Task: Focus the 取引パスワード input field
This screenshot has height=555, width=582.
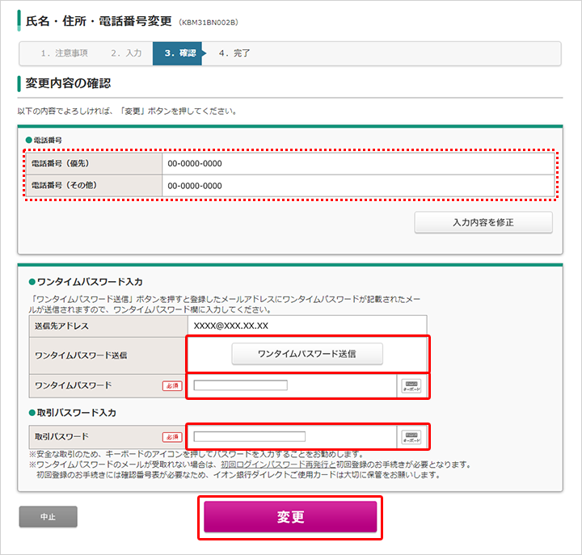Action: click(x=250, y=436)
